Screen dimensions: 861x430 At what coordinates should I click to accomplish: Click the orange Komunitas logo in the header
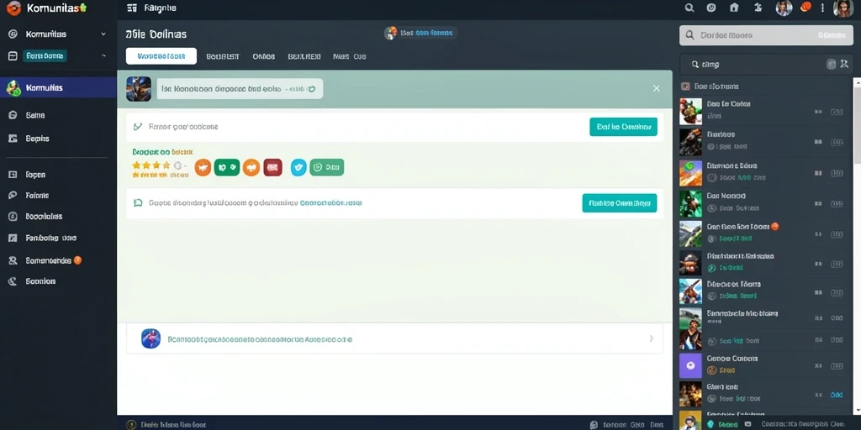13,8
